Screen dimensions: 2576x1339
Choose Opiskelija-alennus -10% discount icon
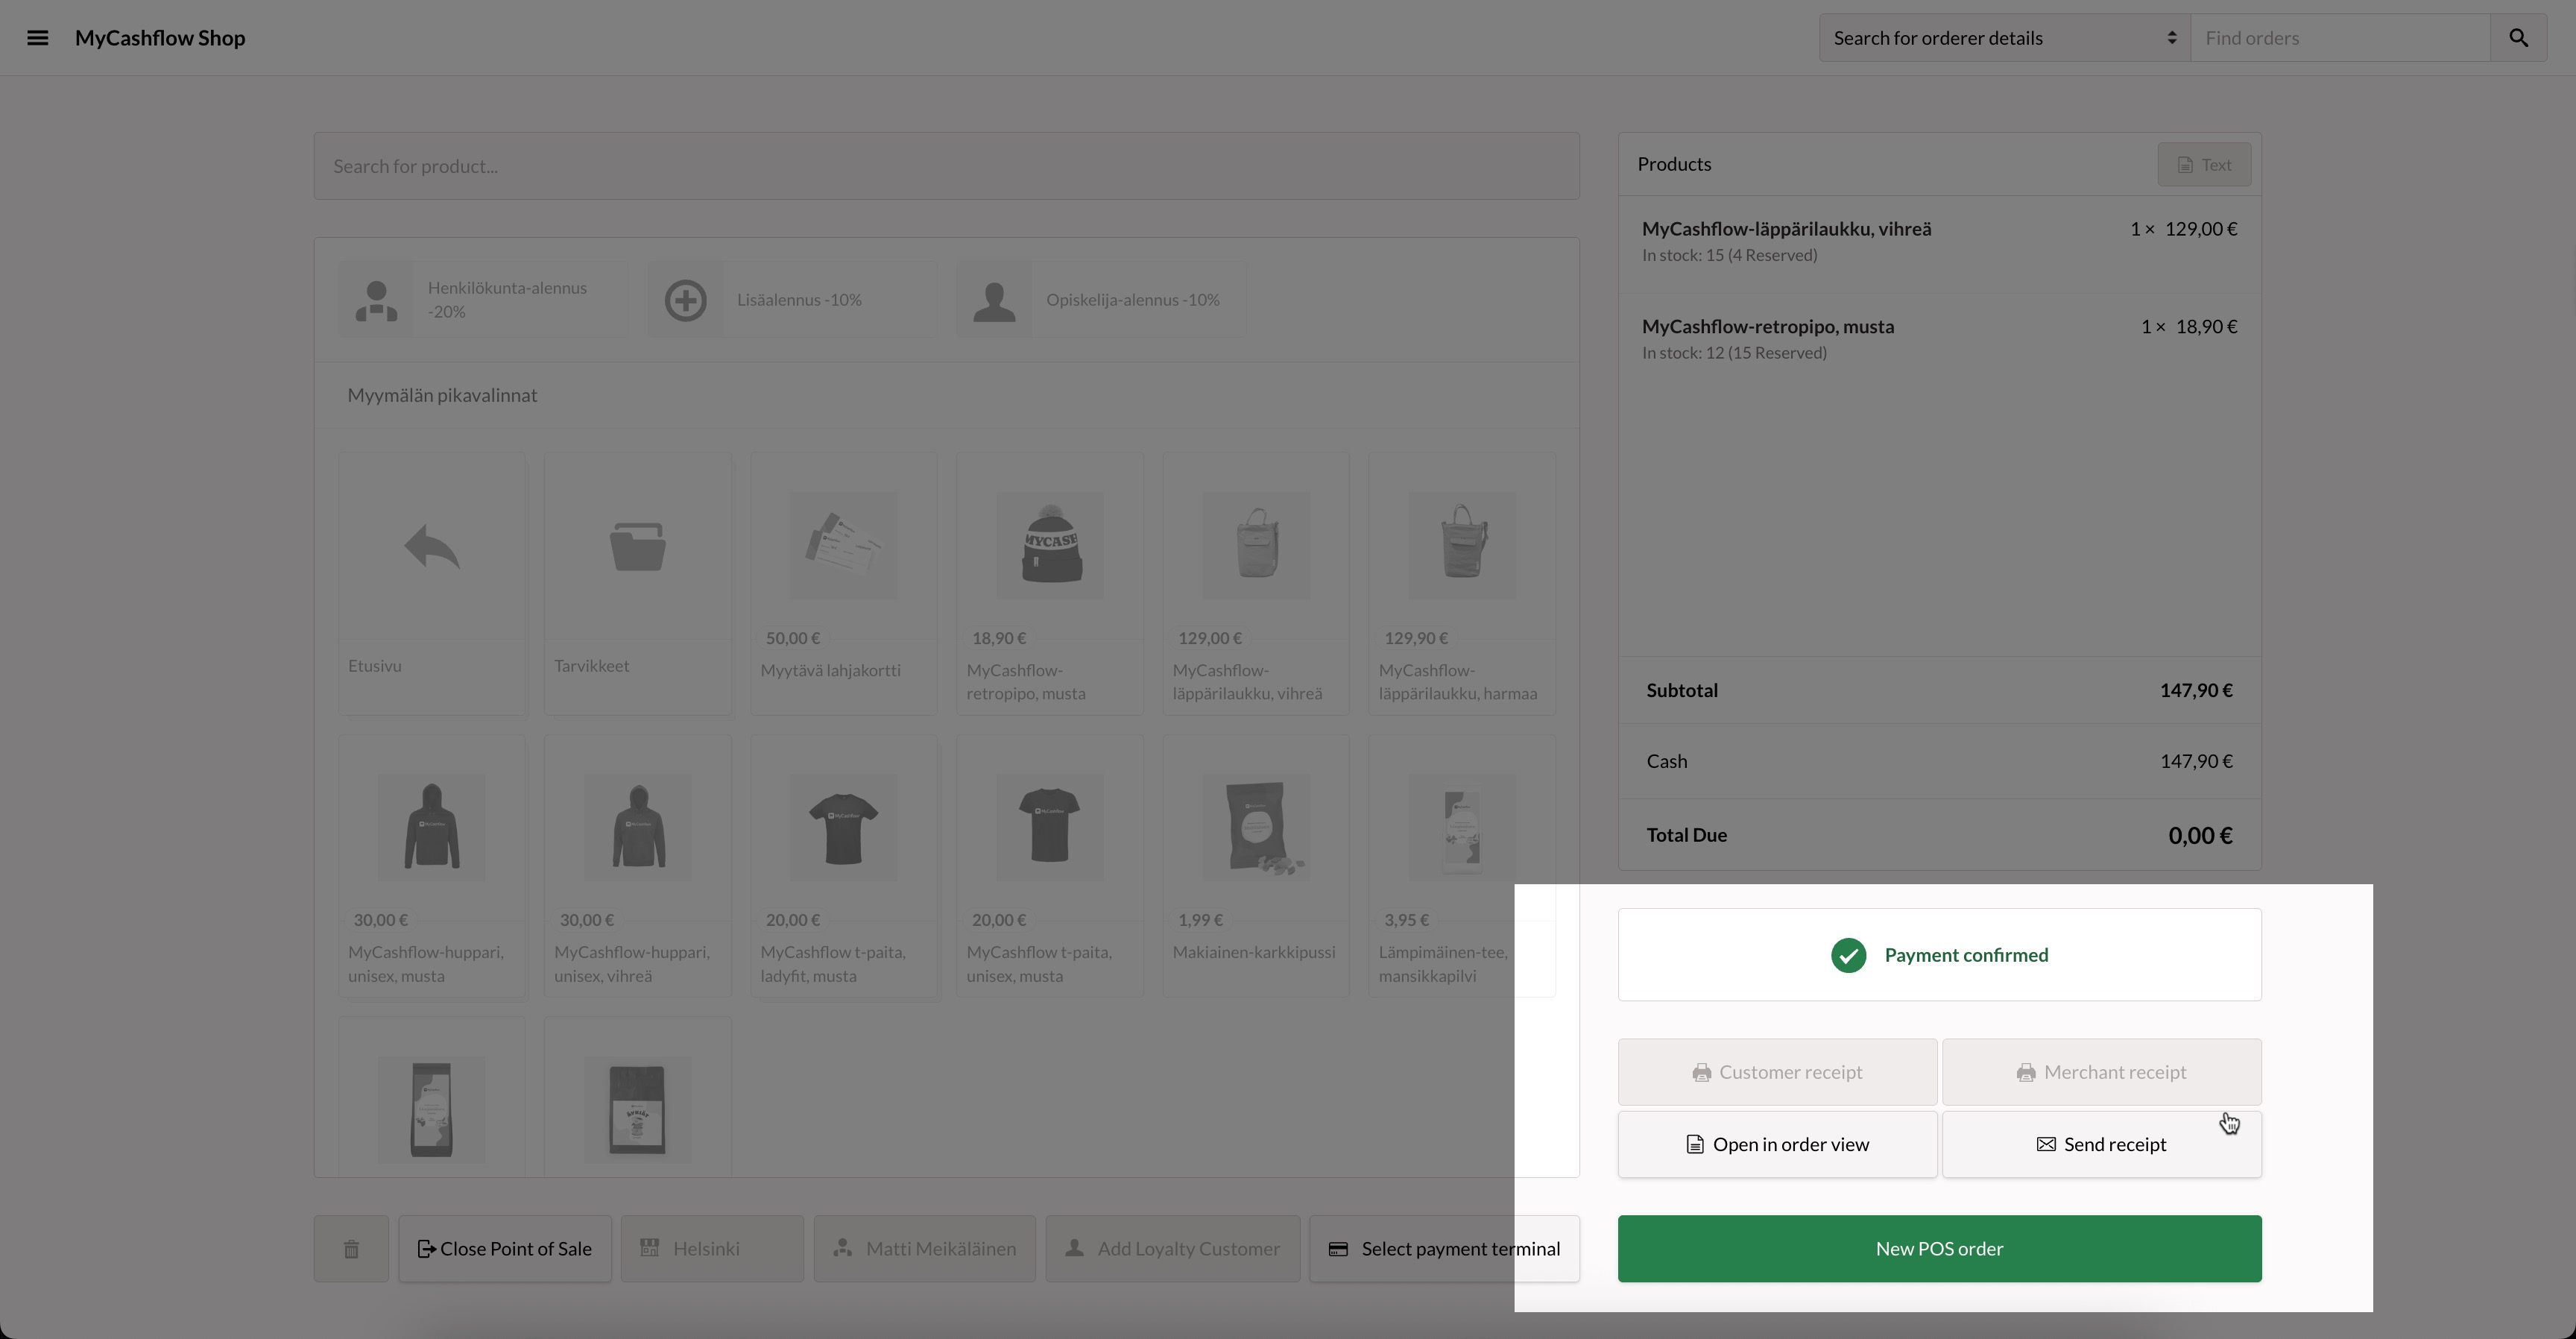coord(994,300)
